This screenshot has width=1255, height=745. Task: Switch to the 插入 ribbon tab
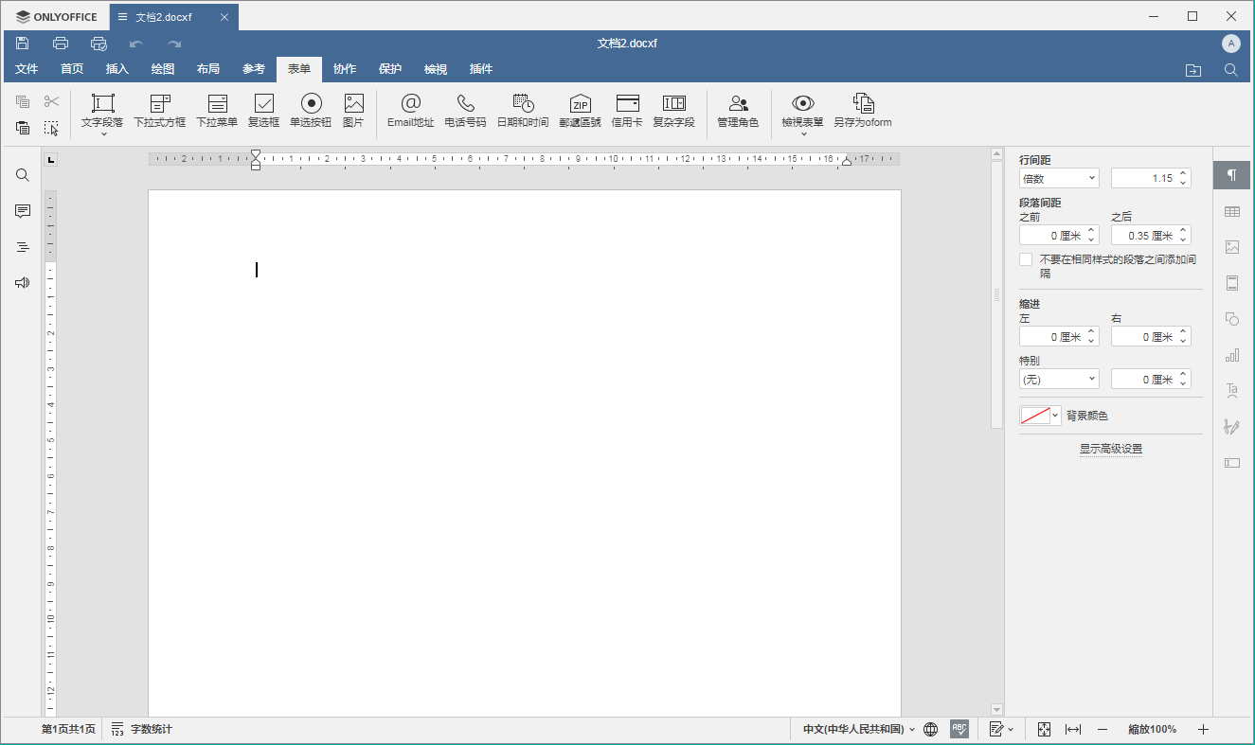point(117,69)
